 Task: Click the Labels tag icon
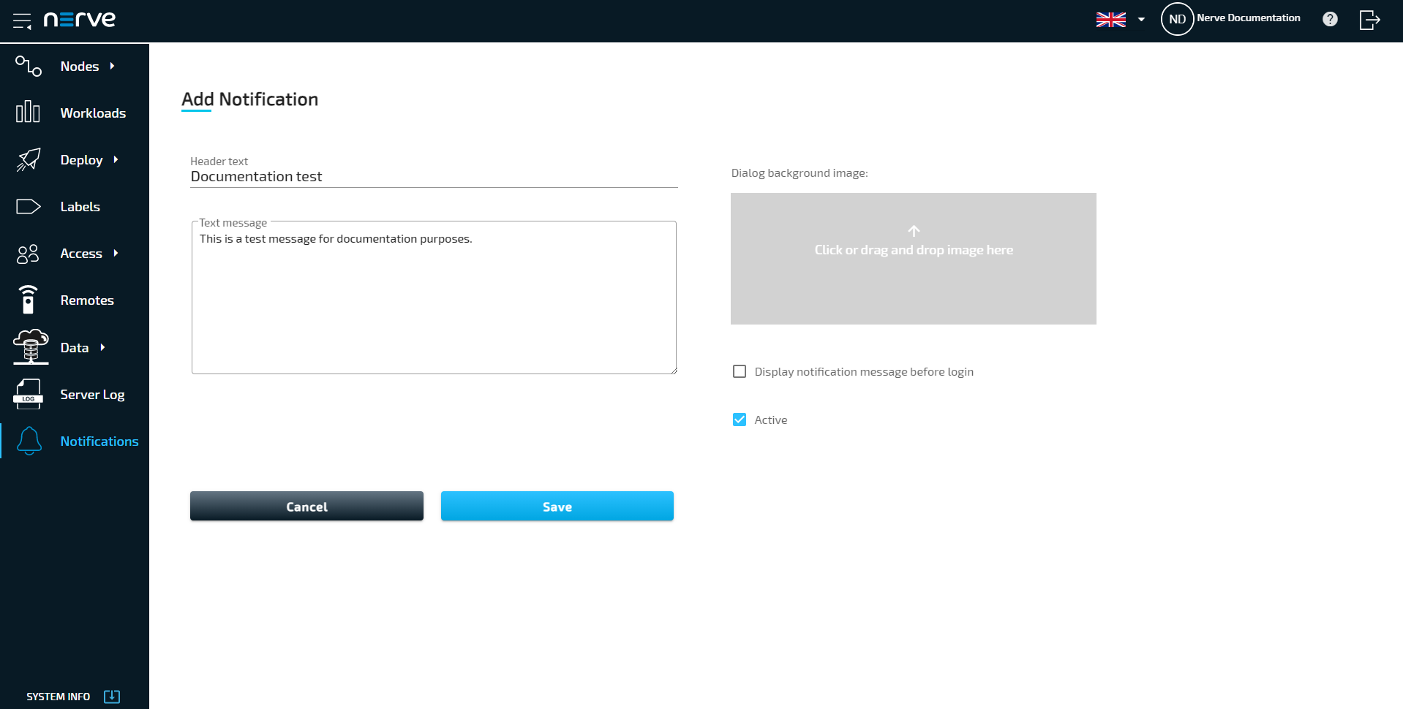[28, 207]
